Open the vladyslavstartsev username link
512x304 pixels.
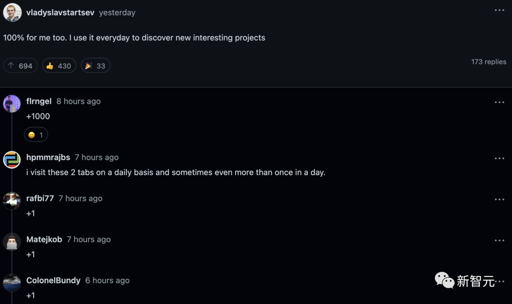pos(60,13)
